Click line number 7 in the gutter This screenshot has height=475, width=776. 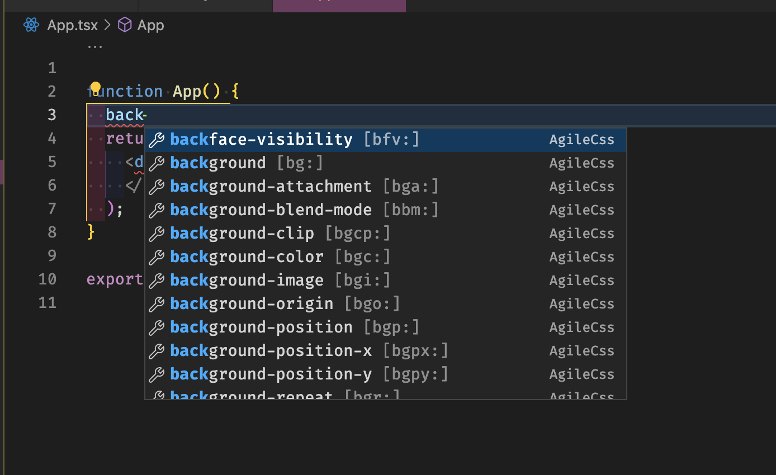pos(51,208)
